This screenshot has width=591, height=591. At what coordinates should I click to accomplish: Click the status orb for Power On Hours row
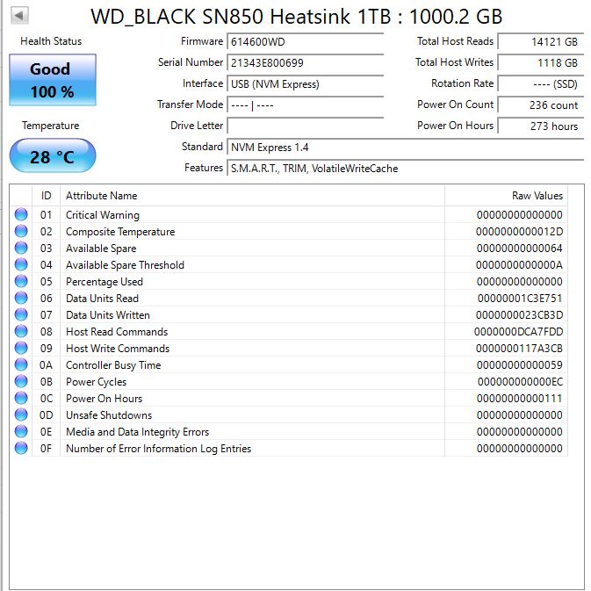coord(21,398)
